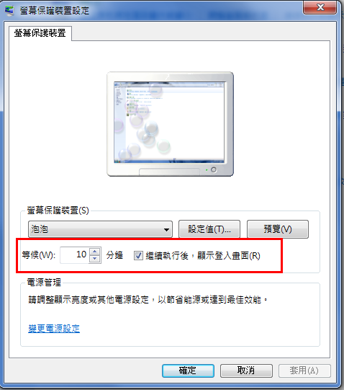Click the power button on preview monitor
This screenshot has height=390, width=344.
coord(214,169)
